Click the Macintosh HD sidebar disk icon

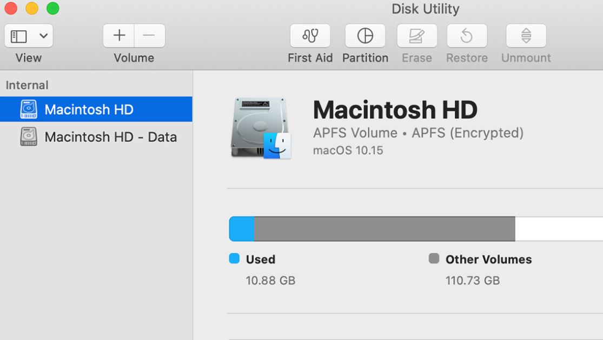29,109
